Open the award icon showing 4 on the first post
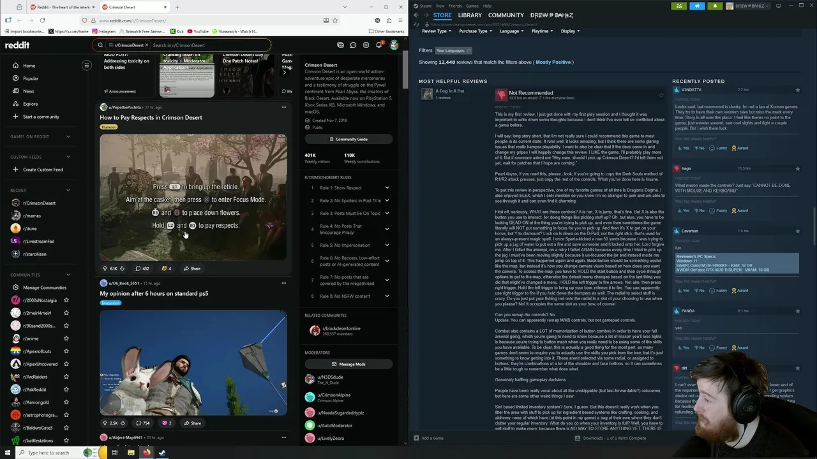The height and width of the screenshot is (459, 817). point(166,268)
